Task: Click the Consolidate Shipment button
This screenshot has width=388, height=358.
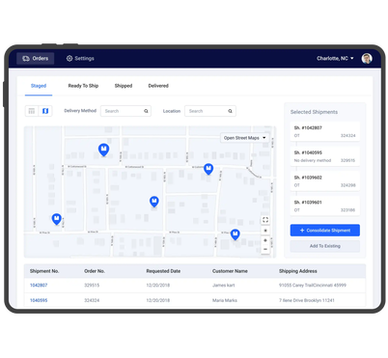Action: [x=325, y=231]
